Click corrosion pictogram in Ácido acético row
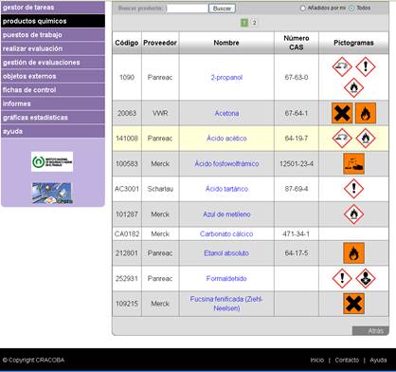The image size is (396, 372). coord(342,139)
